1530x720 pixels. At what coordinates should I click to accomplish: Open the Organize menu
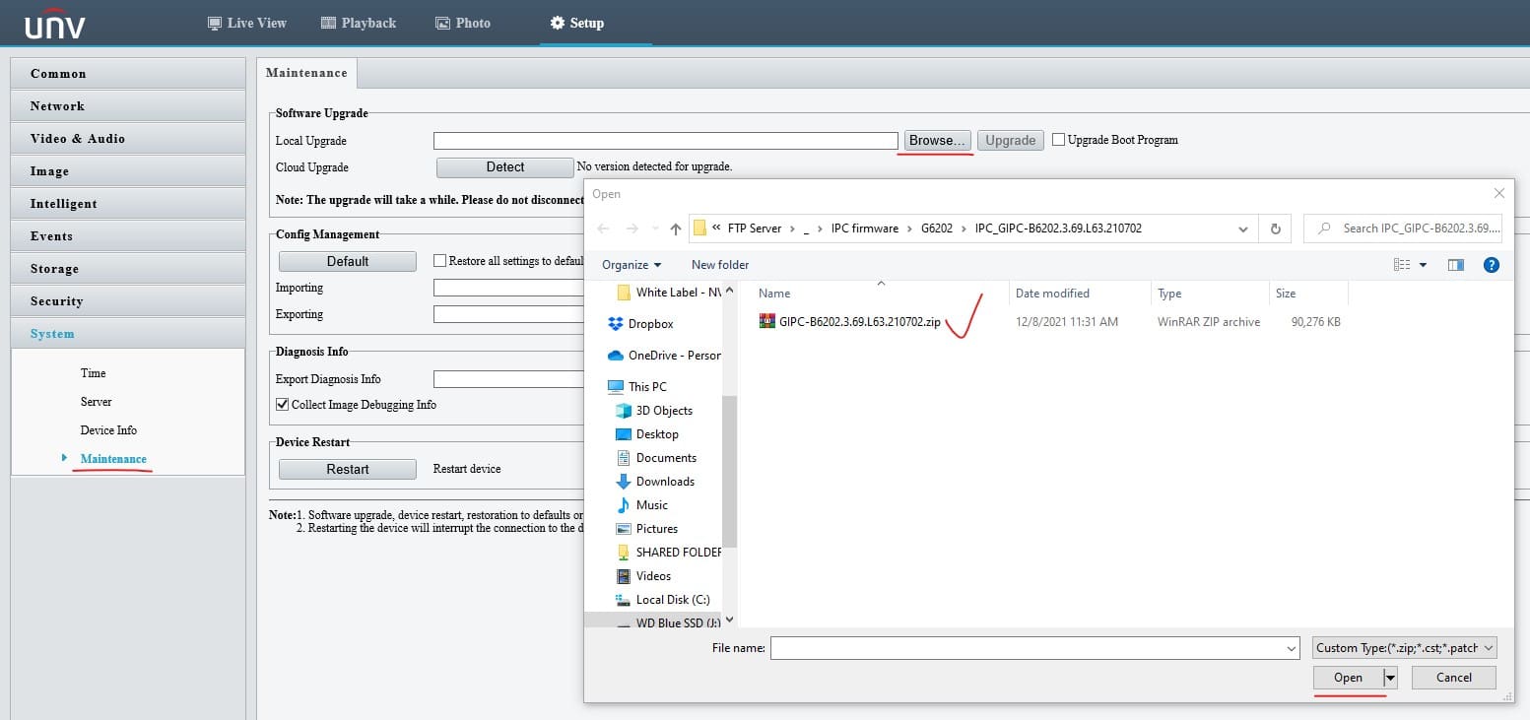(x=632, y=265)
